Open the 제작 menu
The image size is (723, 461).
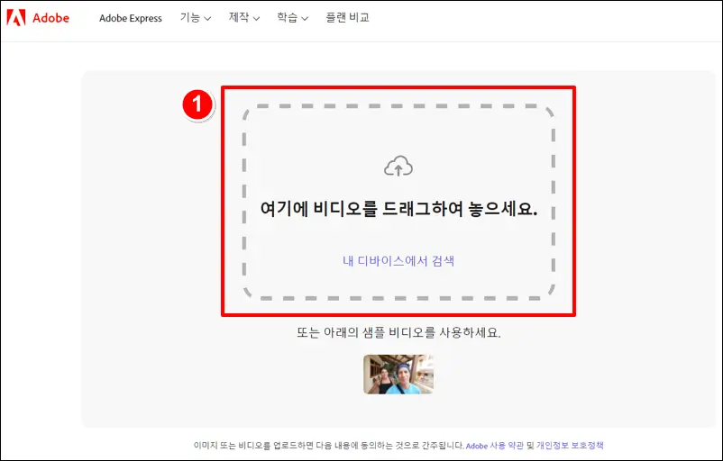(238, 18)
